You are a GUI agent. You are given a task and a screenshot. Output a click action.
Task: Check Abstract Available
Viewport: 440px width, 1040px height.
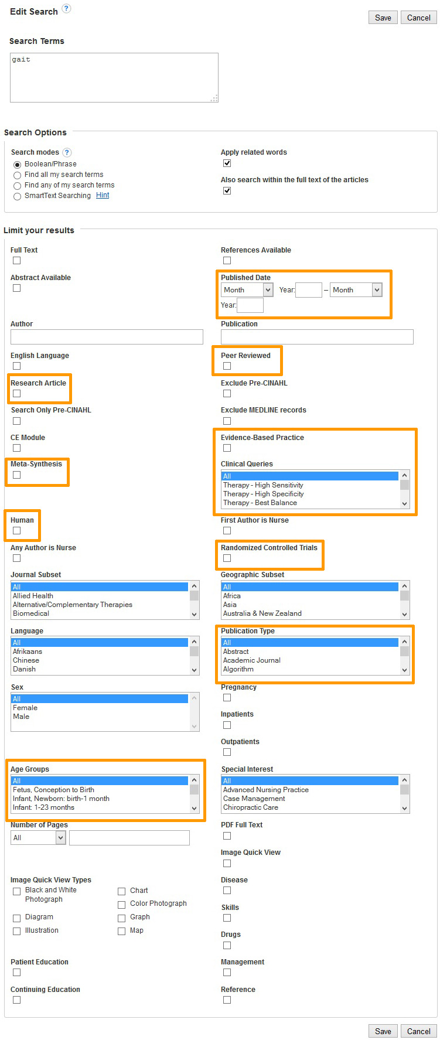(16, 288)
